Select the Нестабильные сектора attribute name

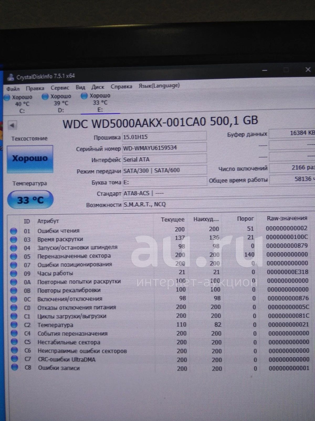pyautogui.click(x=69, y=342)
